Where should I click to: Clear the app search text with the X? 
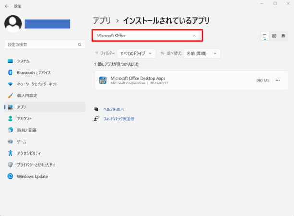(x=194, y=36)
